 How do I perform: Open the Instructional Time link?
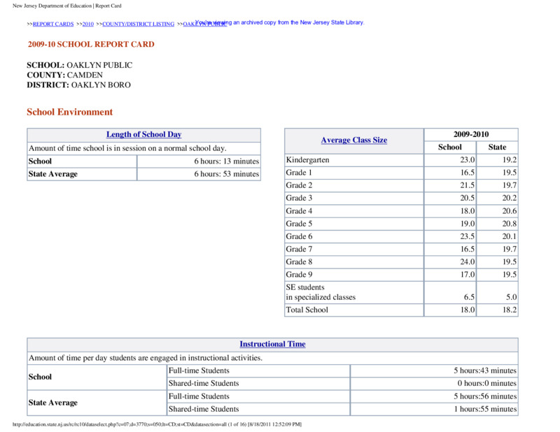point(272,344)
